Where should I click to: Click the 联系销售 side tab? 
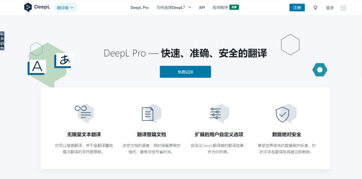pyautogui.click(x=2, y=41)
